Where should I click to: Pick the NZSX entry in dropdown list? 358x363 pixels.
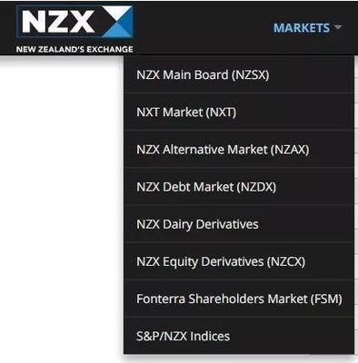239,74
